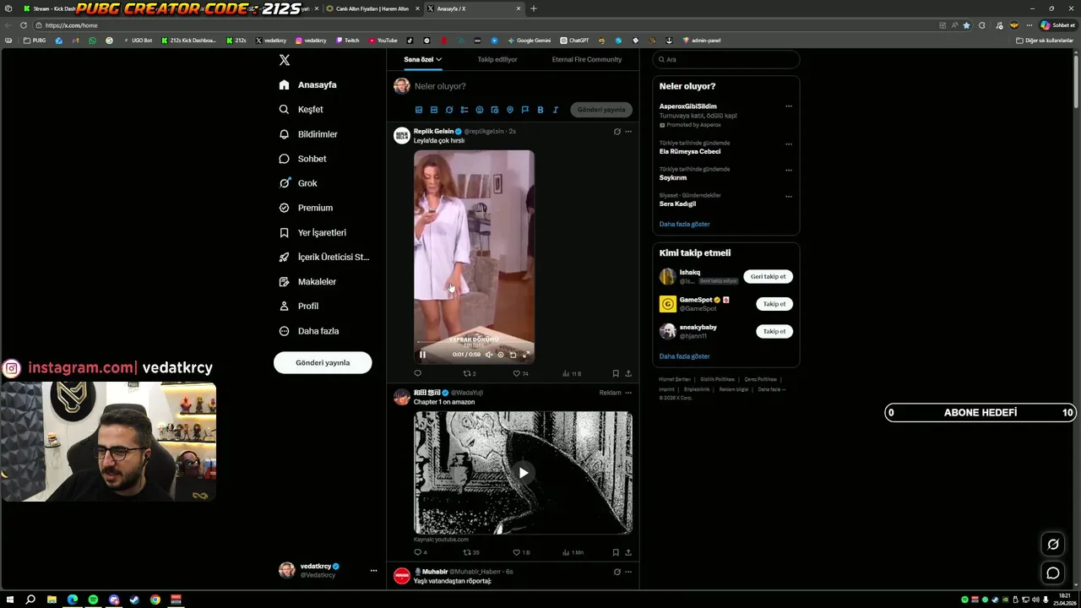Image resolution: width=1081 pixels, height=608 pixels.
Task: Open Sana özel feed dropdown
Action: click(423, 59)
